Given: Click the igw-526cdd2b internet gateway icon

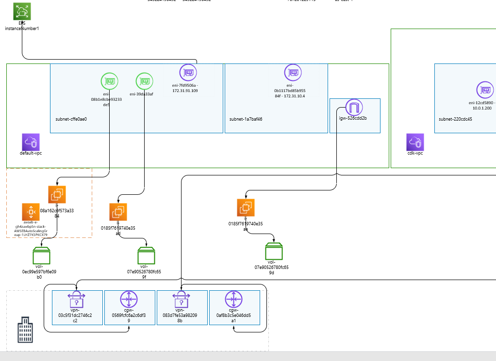Looking at the screenshot, I should [x=354, y=108].
